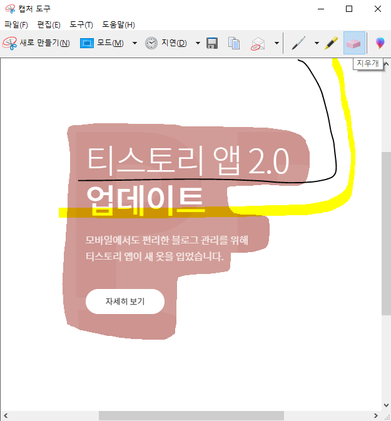Click the 모드(M) label
Viewport: 391px width, 421px height.
click(110, 43)
